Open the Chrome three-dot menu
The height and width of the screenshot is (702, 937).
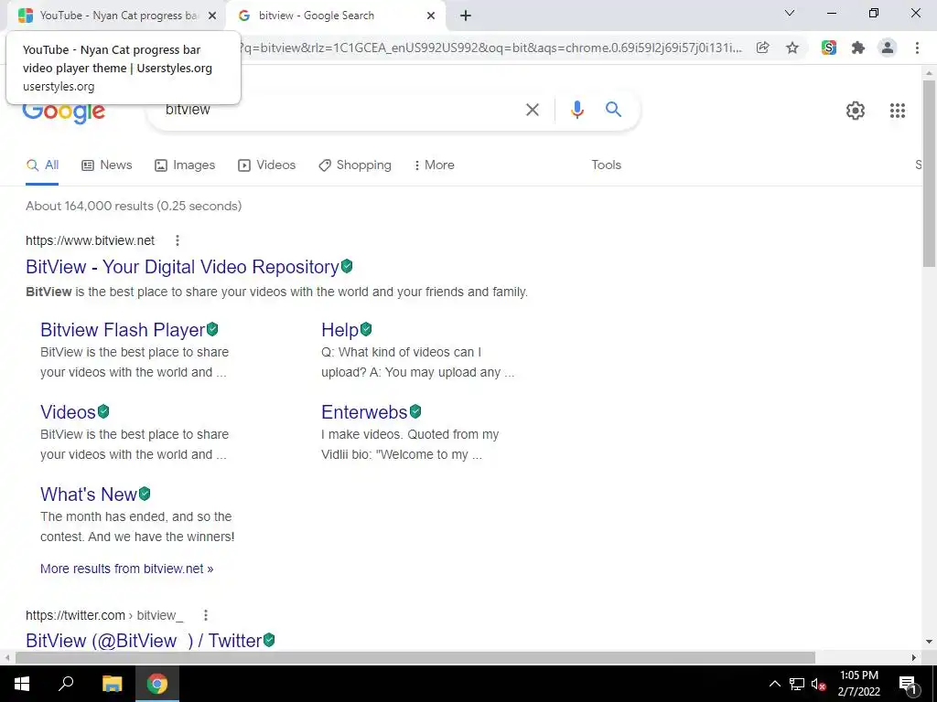[917, 48]
